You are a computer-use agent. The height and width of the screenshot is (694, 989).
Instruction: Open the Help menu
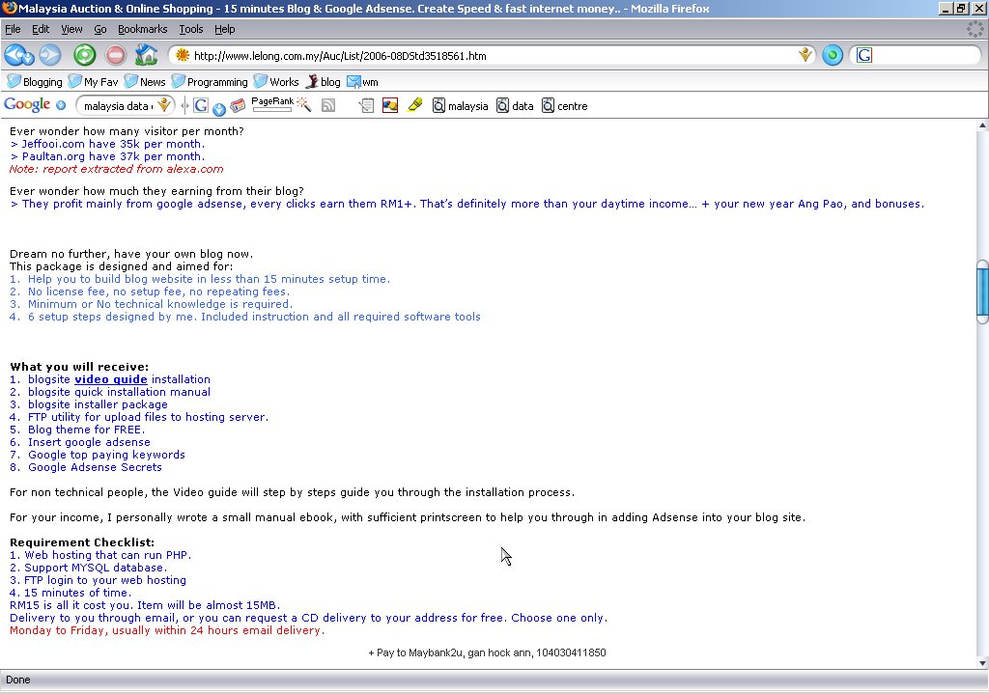[224, 29]
